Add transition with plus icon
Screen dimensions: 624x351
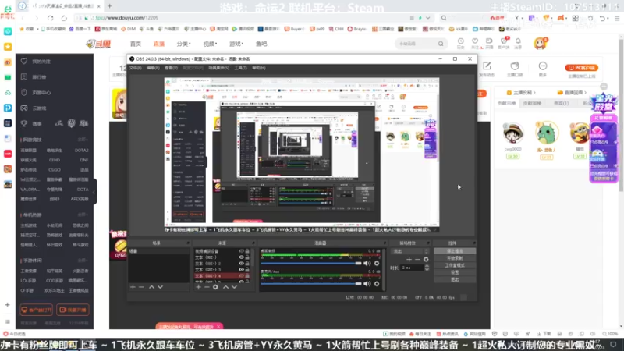click(x=409, y=260)
